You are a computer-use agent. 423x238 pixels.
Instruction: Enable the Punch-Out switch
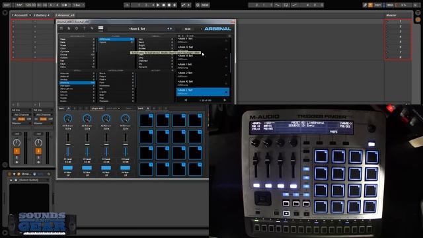294,5
